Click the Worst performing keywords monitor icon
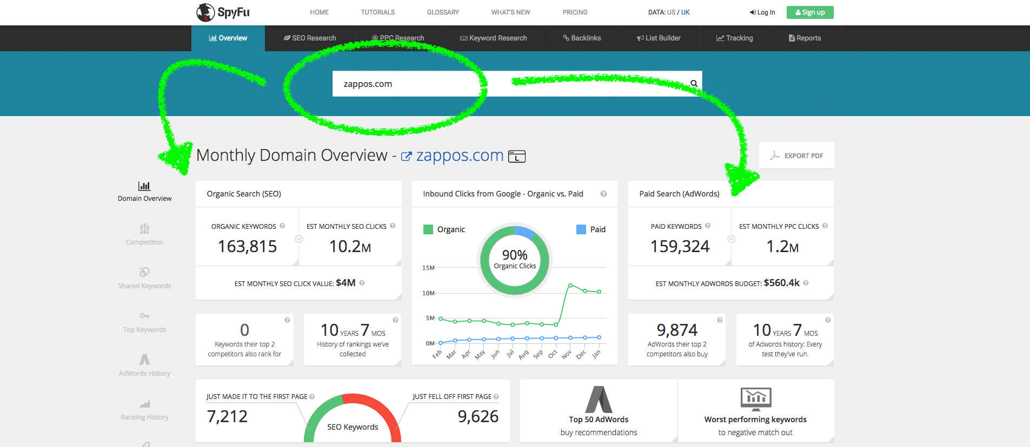The image size is (1030, 447). point(756,399)
